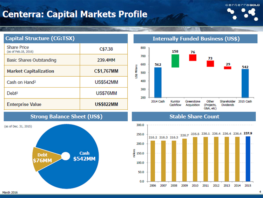Click the 'March 2016' footer text
263x198 pixels.
[10, 192]
